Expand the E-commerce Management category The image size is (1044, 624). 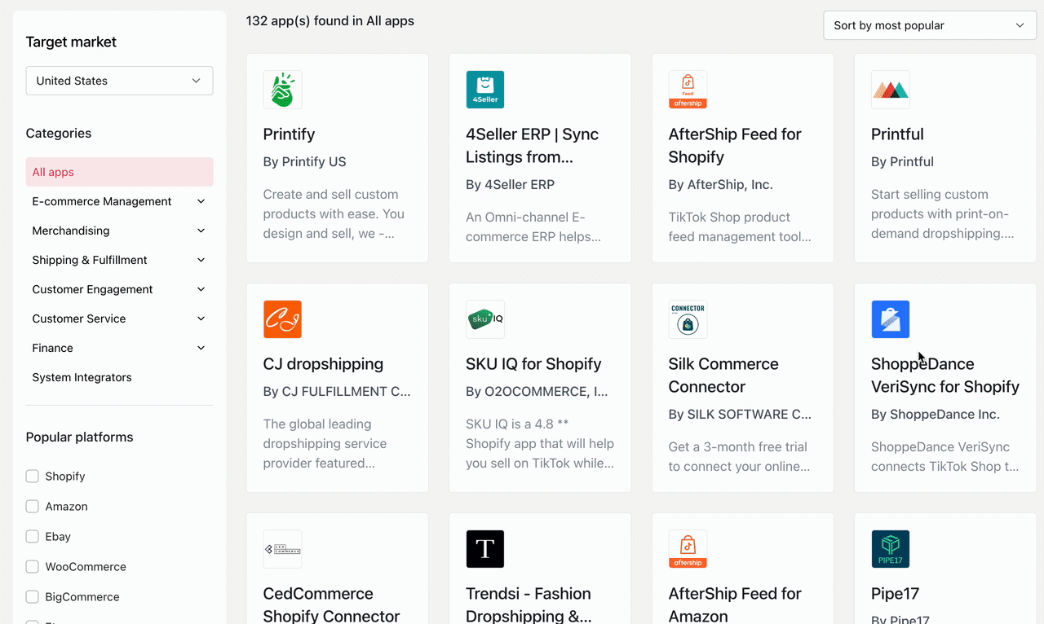coord(201,201)
